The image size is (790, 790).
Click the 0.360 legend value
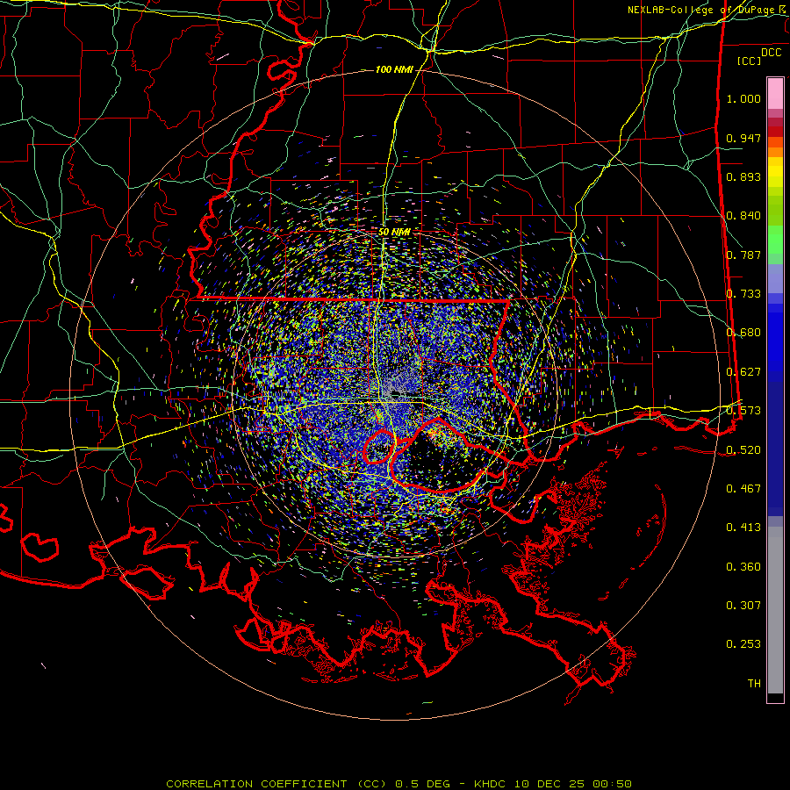click(x=743, y=567)
